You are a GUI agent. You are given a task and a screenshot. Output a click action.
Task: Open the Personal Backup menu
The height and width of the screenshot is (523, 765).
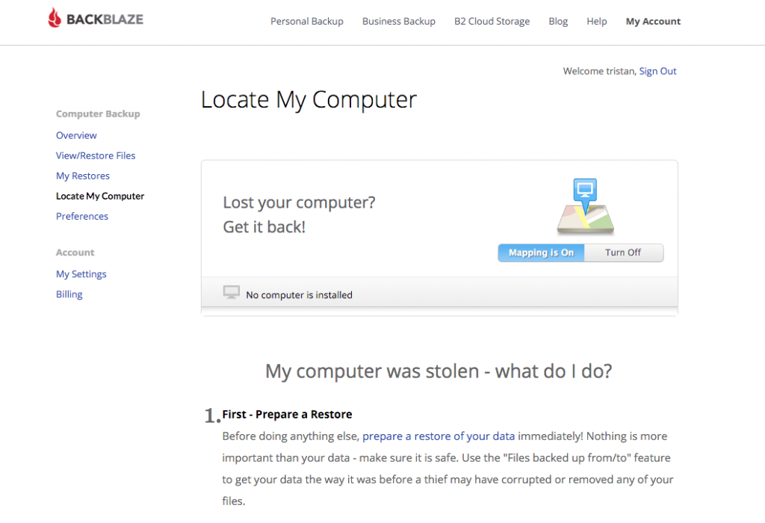pos(307,22)
